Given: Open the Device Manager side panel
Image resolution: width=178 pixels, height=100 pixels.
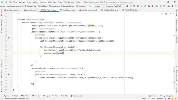Looking at the screenshot, I should point(177,25).
